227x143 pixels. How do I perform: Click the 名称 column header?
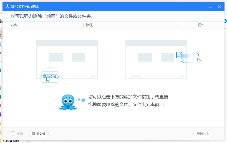tap(14, 25)
